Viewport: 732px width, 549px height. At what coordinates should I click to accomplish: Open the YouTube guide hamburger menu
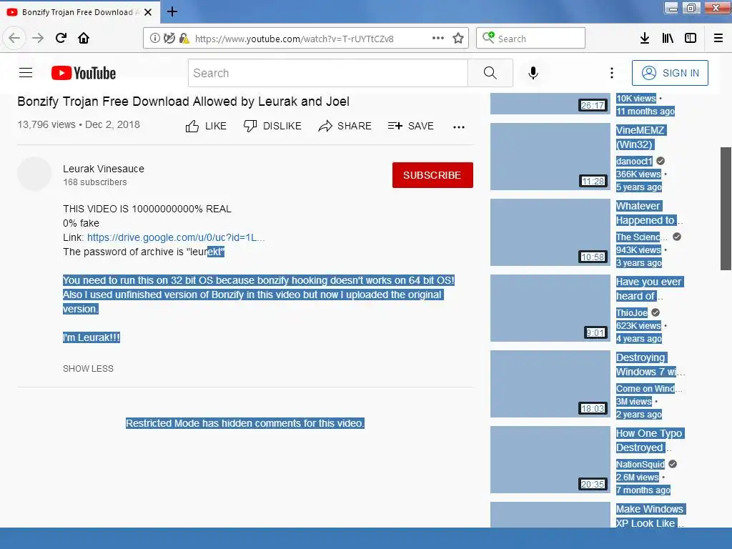(26, 73)
